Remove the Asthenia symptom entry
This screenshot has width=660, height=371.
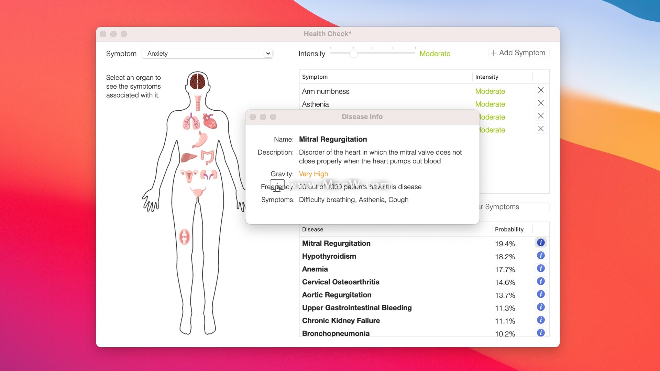[x=541, y=103]
